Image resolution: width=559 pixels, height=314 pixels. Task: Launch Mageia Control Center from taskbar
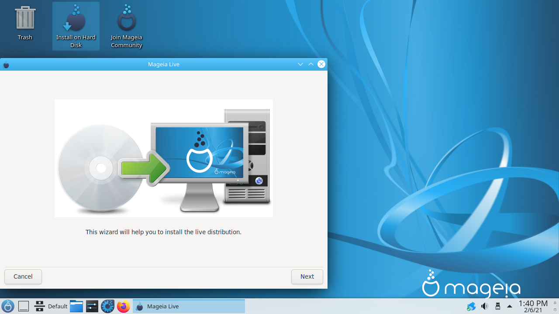tap(108, 306)
